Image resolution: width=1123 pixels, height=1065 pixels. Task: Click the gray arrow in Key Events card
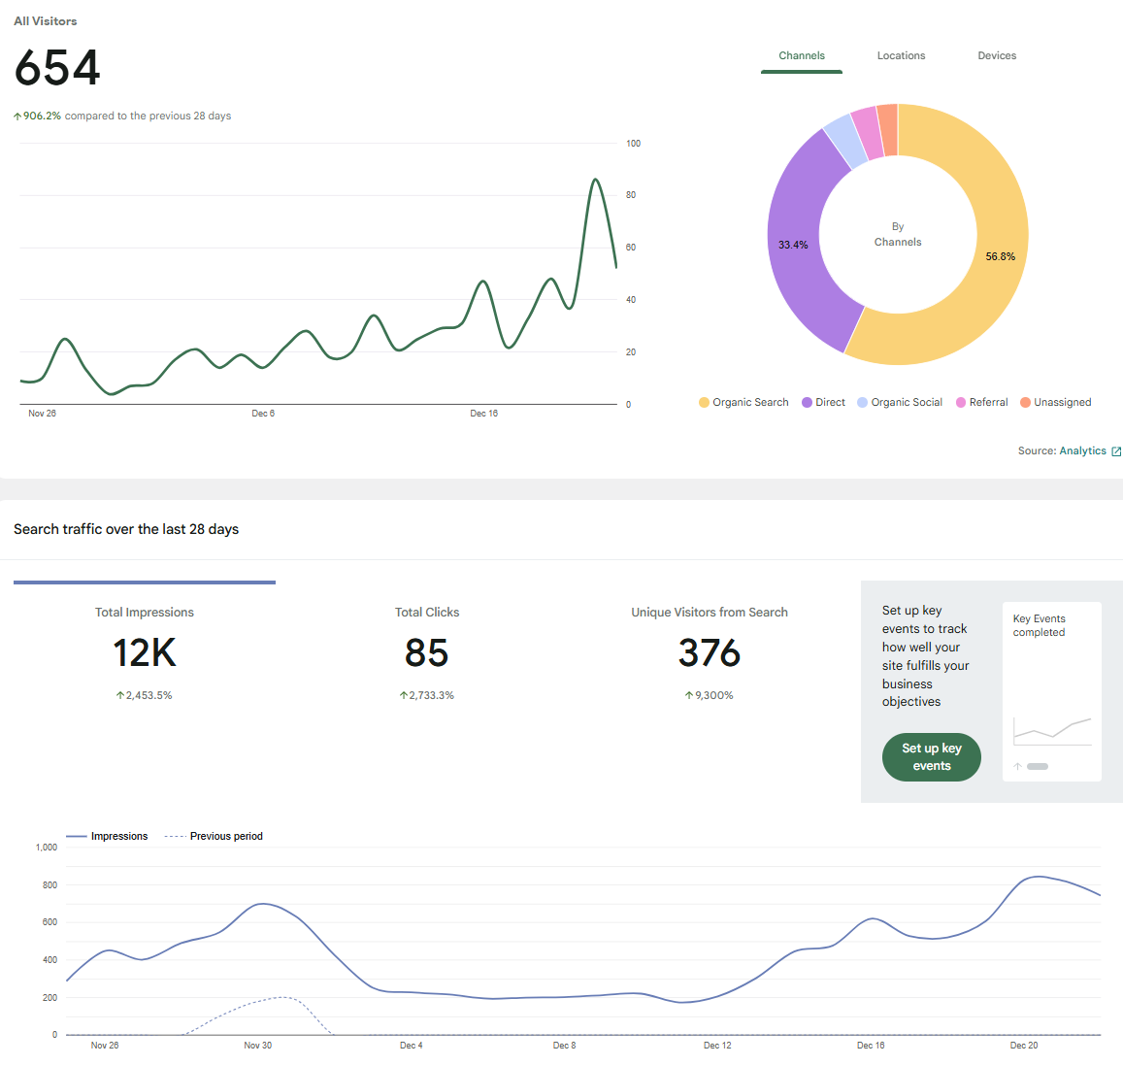pyautogui.click(x=1015, y=766)
